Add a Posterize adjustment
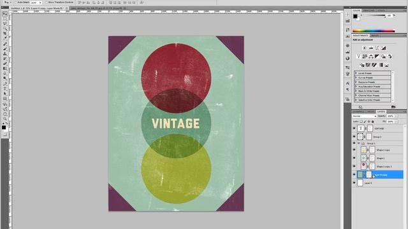 pos(368,65)
